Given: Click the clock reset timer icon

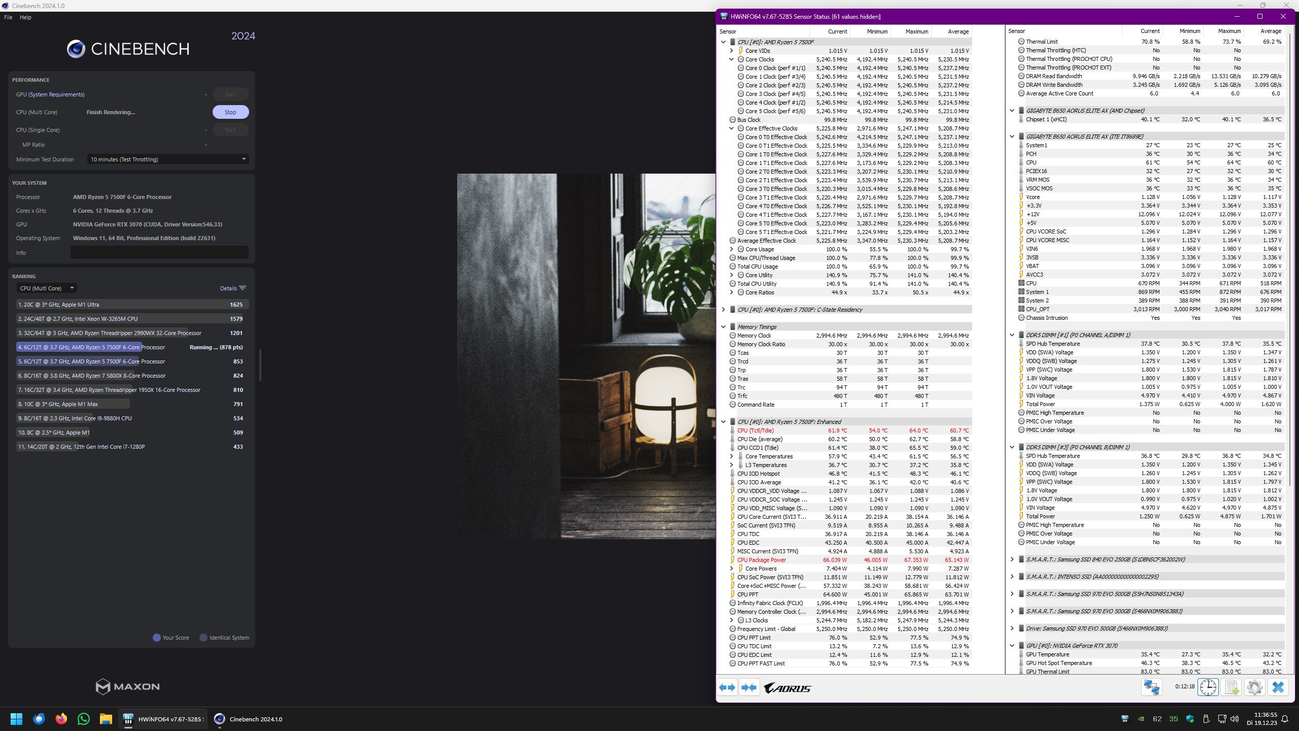Looking at the screenshot, I should click(x=1208, y=687).
